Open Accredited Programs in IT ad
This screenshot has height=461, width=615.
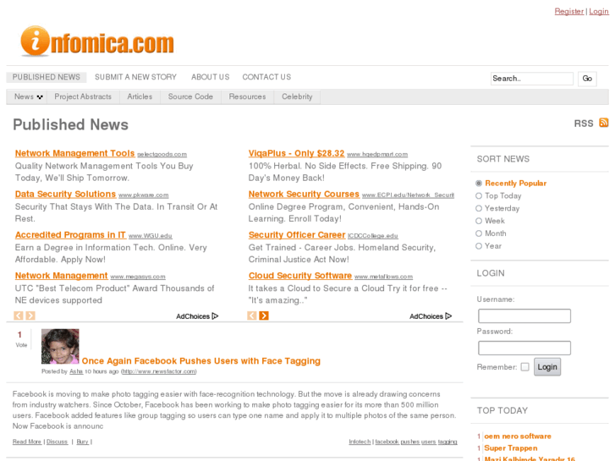70,235
